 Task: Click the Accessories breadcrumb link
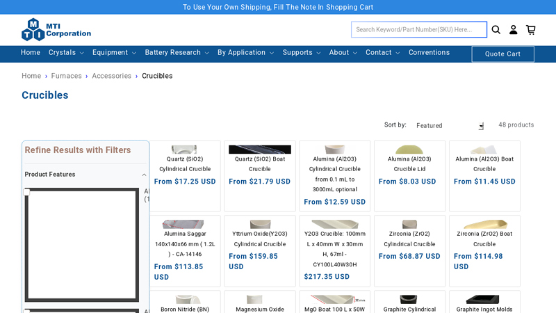pyautogui.click(x=111, y=76)
